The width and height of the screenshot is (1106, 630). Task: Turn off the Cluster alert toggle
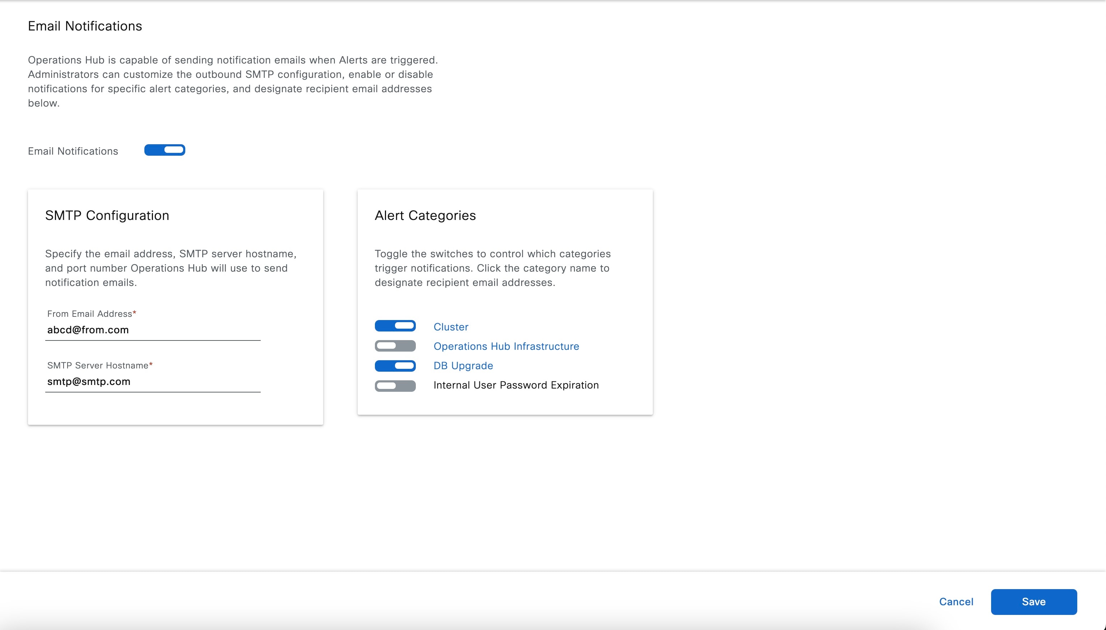[395, 325]
